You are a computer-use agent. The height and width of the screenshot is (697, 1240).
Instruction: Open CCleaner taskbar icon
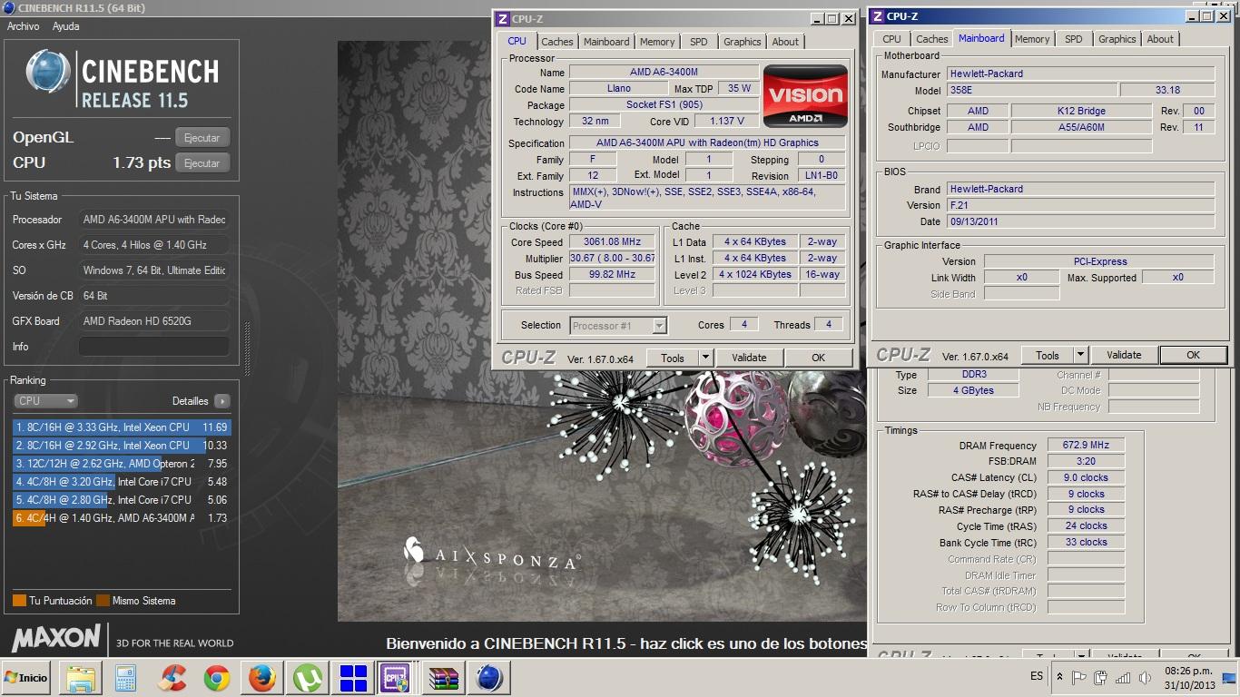point(172,678)
